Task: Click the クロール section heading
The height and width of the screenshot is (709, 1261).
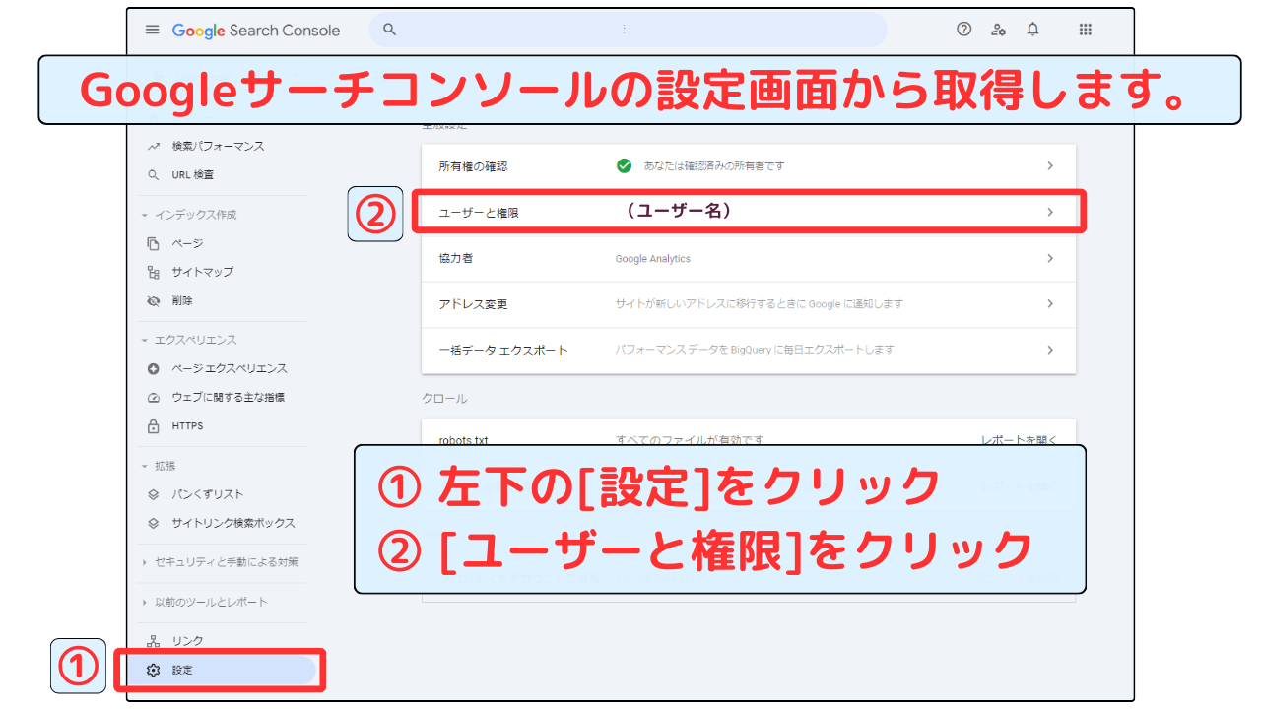Action: point(444,399)
